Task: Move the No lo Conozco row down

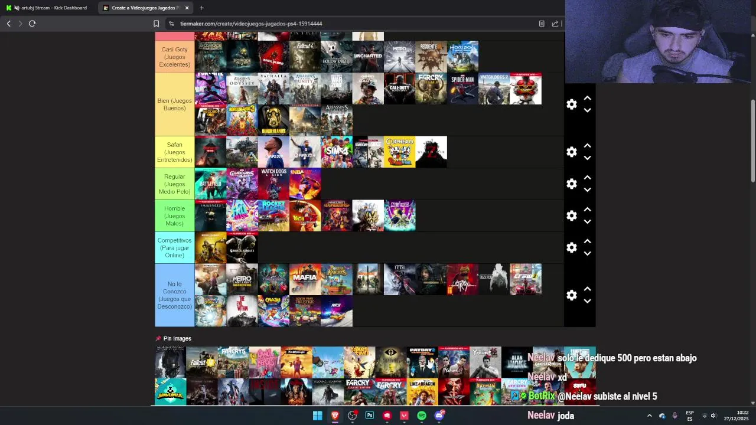Action: pos(587,301)
